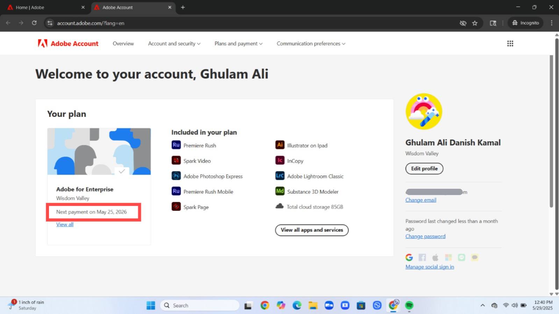
Task: Go to the Overview tab
Action: [x=123, y=44]
